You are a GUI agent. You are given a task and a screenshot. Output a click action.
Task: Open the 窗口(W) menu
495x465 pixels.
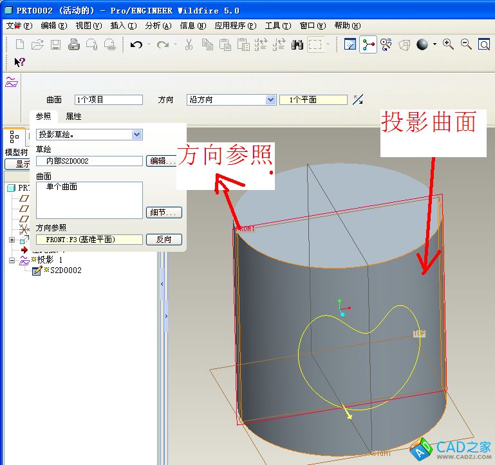point(313,26)
